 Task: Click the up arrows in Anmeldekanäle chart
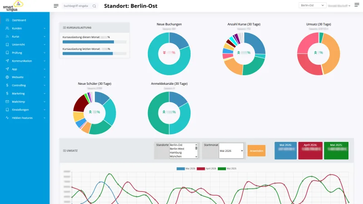(x=164, y=112)
